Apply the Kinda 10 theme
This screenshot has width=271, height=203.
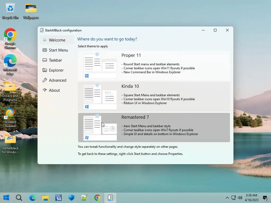(x=154, y=97)
